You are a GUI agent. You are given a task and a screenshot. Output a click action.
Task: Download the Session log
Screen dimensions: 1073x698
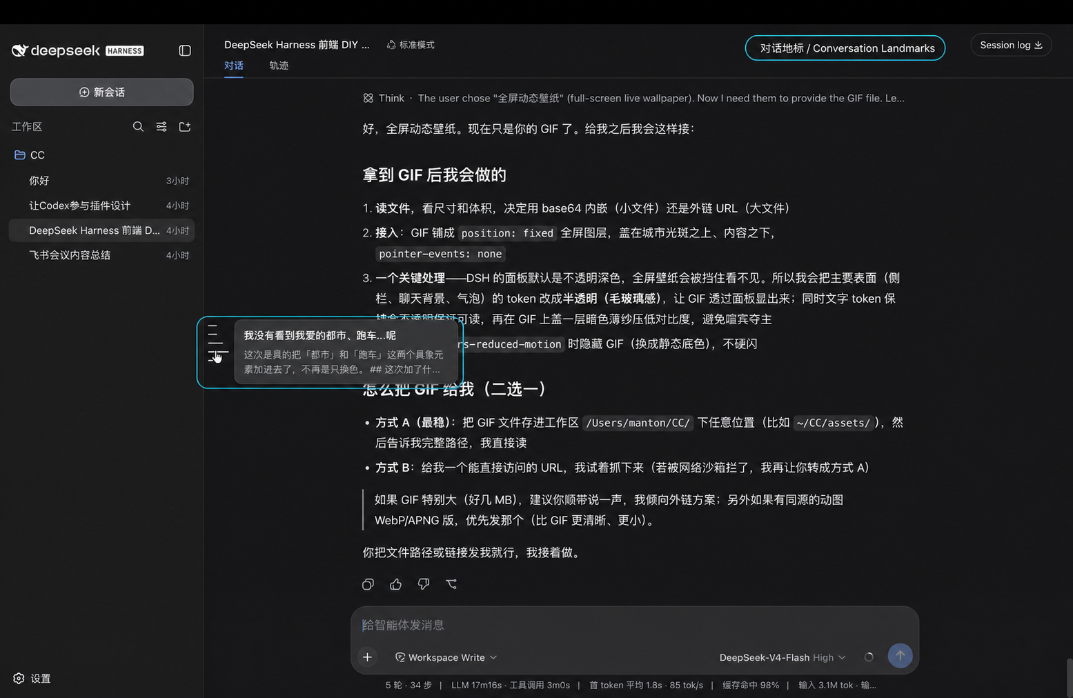pyautogui.click(x=1011, y=45)
